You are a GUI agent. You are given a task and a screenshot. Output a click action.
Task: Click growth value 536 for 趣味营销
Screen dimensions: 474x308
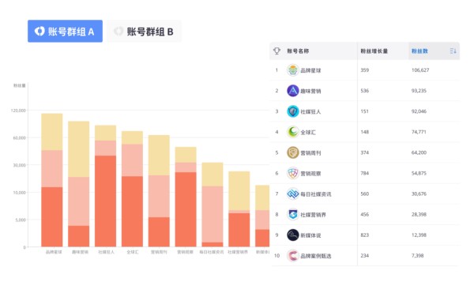tap(364, 91)
